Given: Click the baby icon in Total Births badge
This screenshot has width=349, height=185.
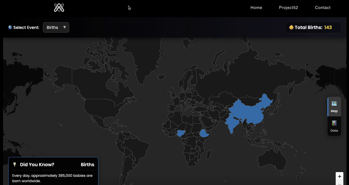Looking at the screenshot, I should (291, 27).
